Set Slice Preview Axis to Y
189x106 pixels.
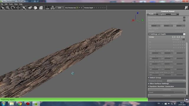pos(79,8)
